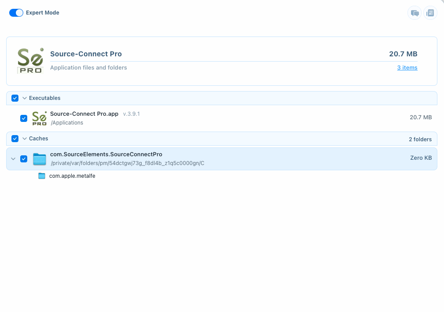Click the Zero KB size label

421,158
